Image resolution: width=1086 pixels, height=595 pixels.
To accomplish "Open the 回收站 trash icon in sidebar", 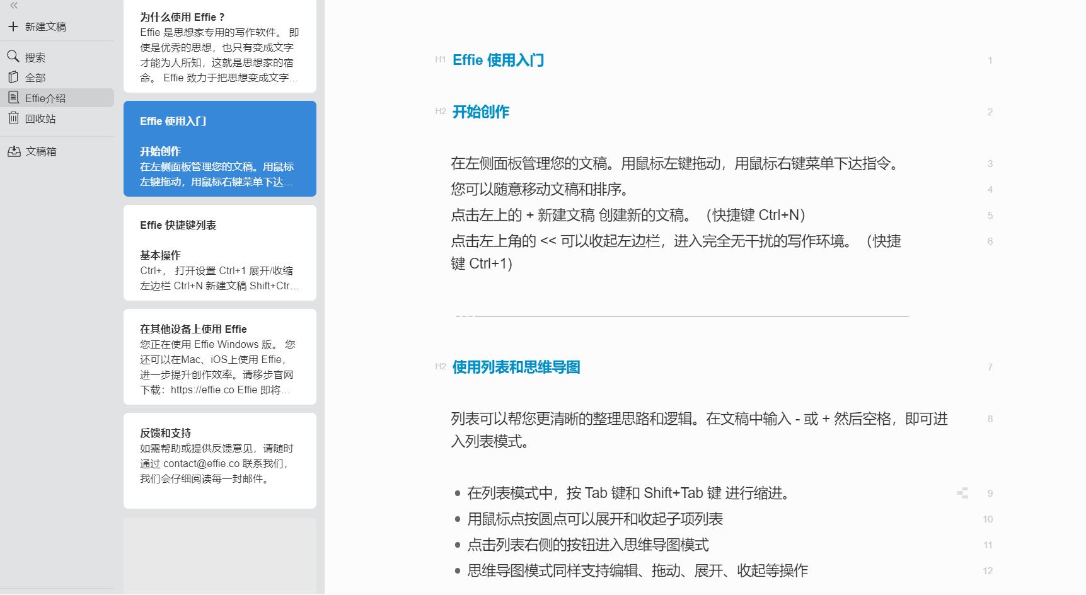I will point(14,118).
